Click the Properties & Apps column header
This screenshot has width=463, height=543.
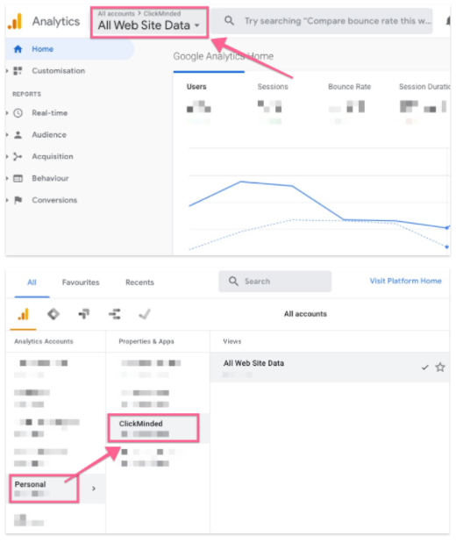pos(146,341)
